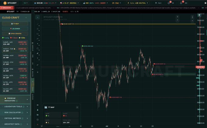Select the $9.40M short position row

[15, 57]
